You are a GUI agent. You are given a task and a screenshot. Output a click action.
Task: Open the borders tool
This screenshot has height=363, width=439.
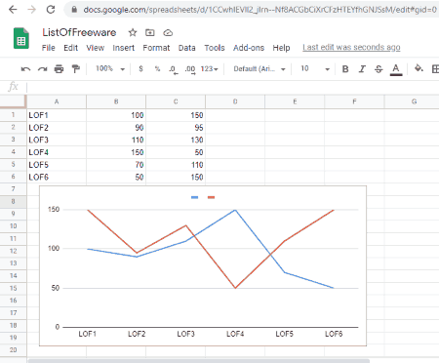point(435,69)
